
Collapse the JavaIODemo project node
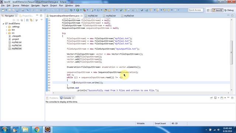[3, 24]
